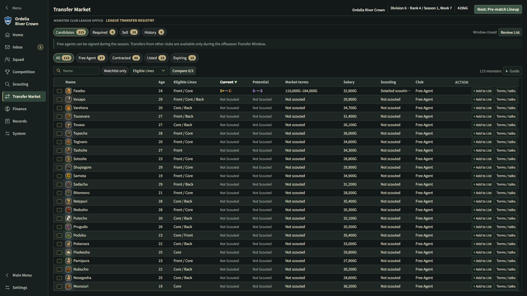527x296 pixels.
Task: Open the Inbox envelope icon
Action: 7,47
